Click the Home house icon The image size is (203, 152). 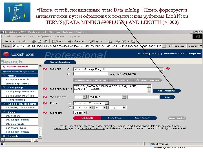tap(46, 41)
